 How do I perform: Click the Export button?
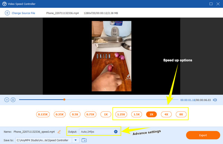(x=203, y=135)
